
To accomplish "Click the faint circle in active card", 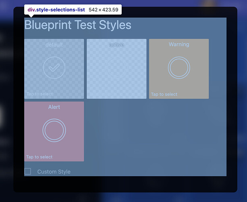I will tap(116, 67).
